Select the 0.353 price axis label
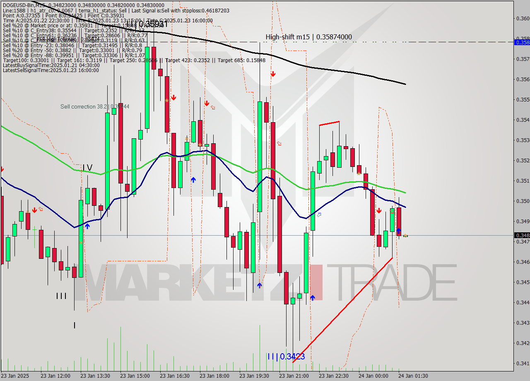This screenshot has height=381, width=530. coord(523,140)
